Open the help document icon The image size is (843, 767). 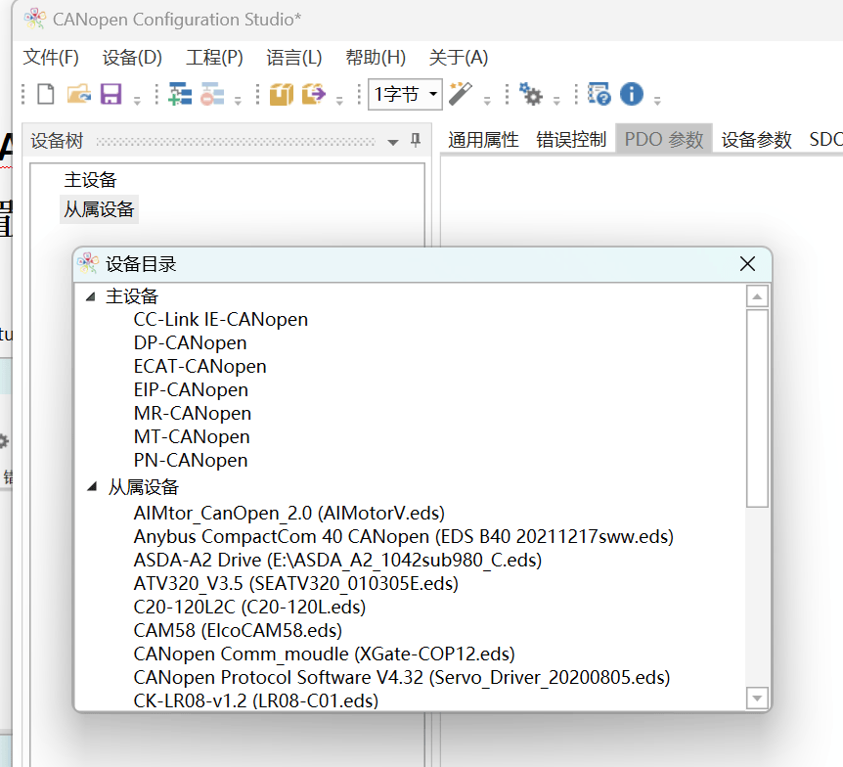click(x=599, y=94)
